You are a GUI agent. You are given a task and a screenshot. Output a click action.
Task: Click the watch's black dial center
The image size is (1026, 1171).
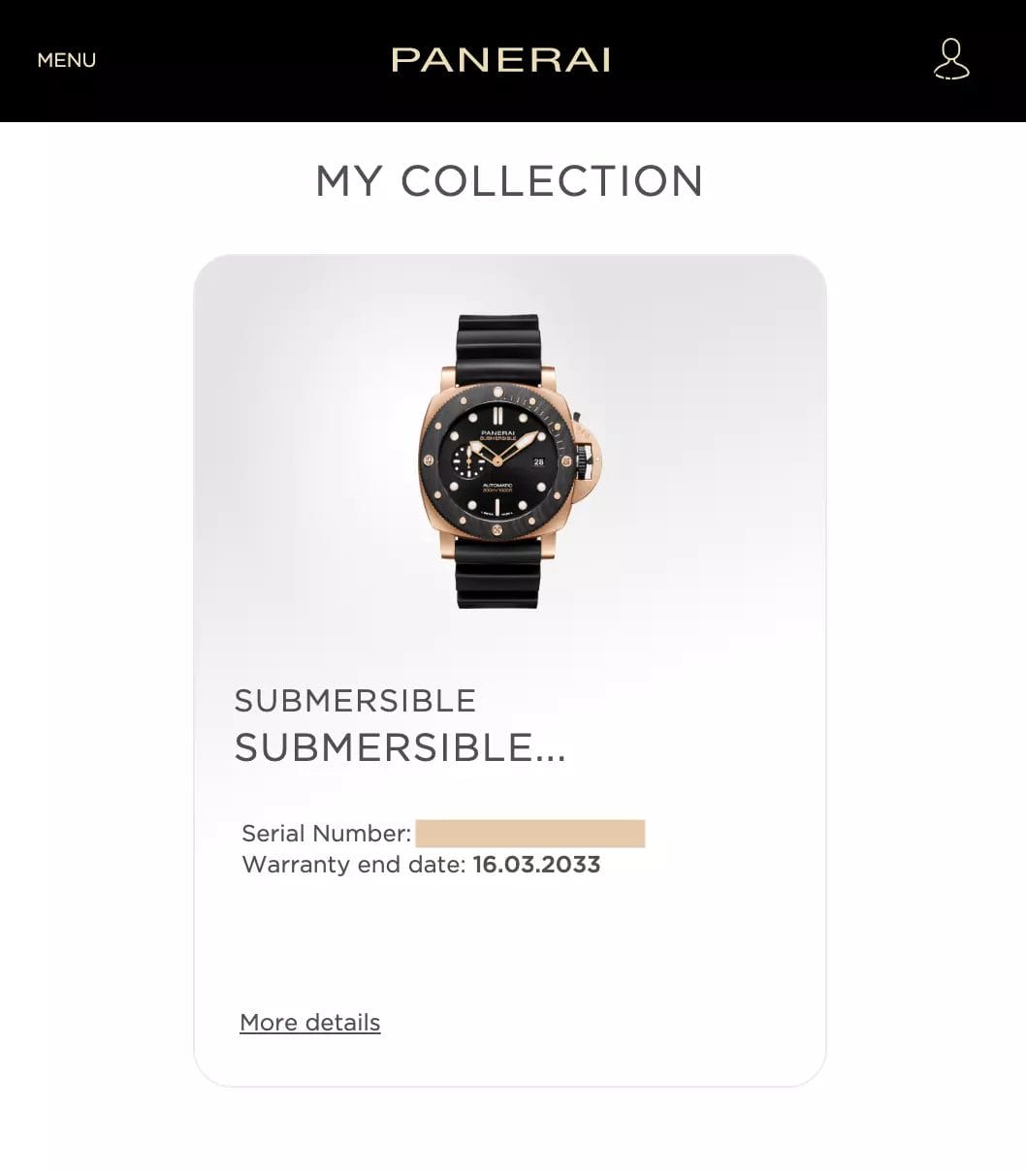pyautogui.click(x=497, y=461)
